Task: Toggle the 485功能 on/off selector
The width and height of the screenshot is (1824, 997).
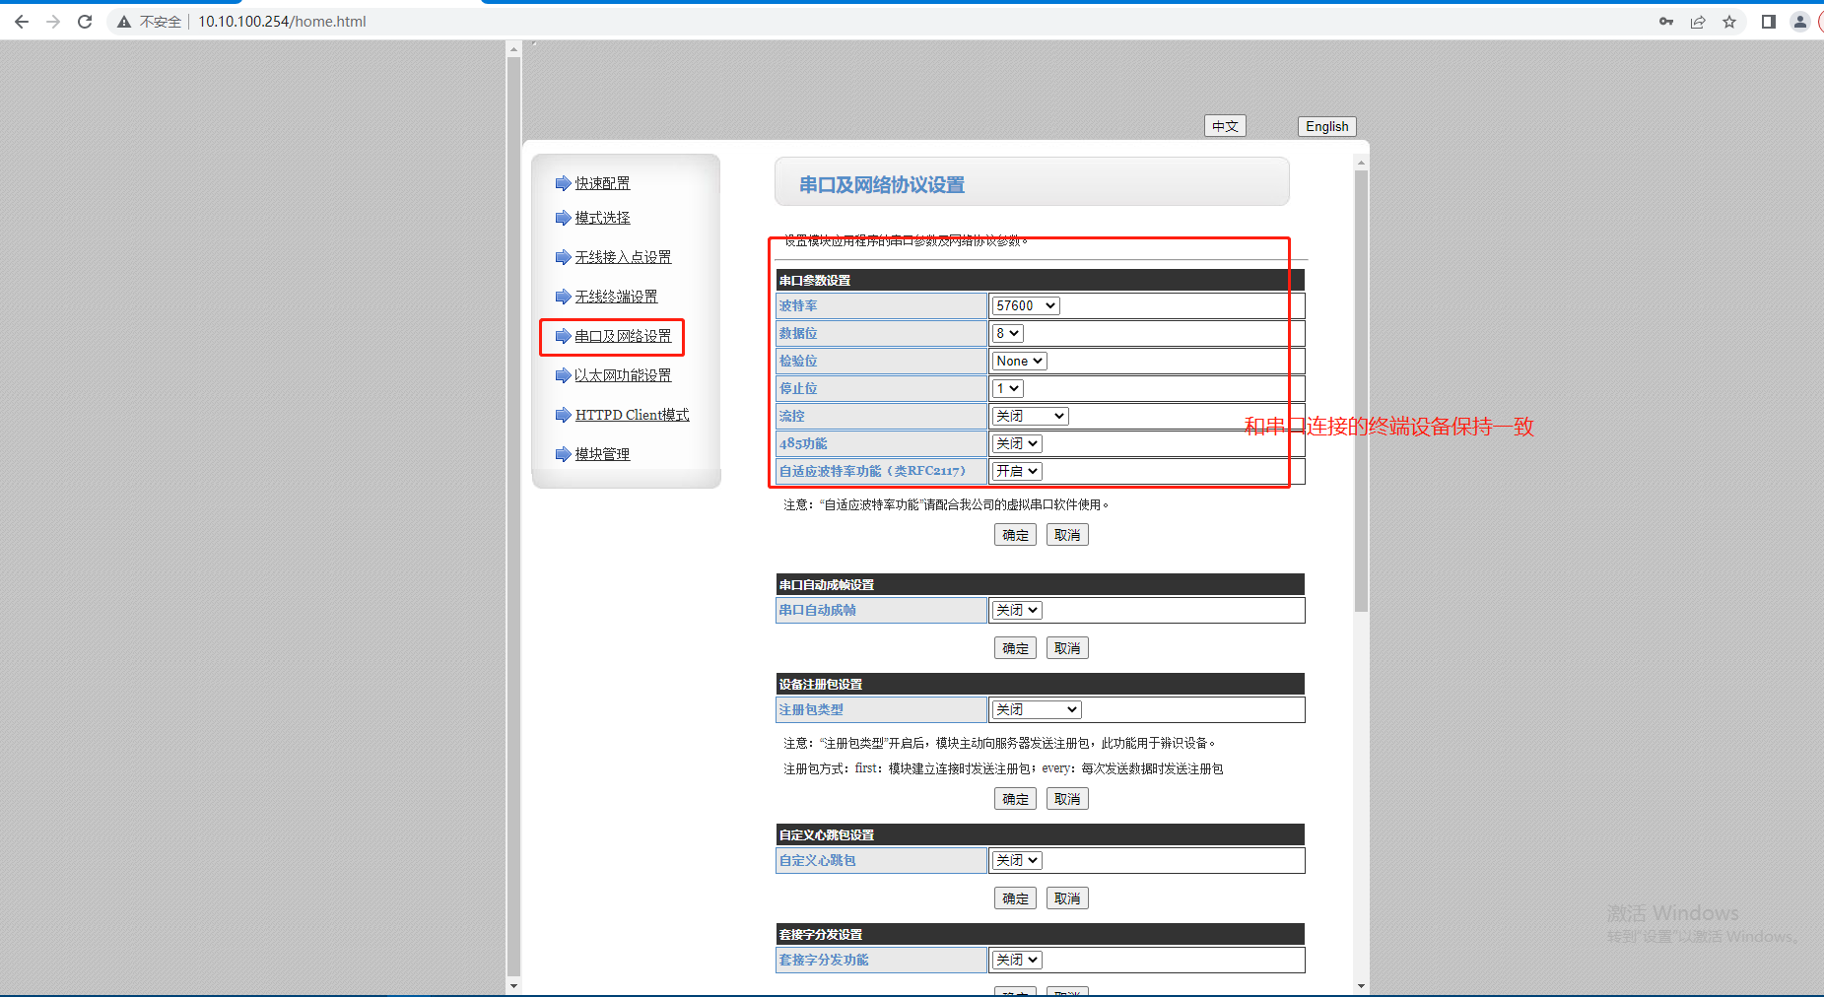Action: [1017, 444]
